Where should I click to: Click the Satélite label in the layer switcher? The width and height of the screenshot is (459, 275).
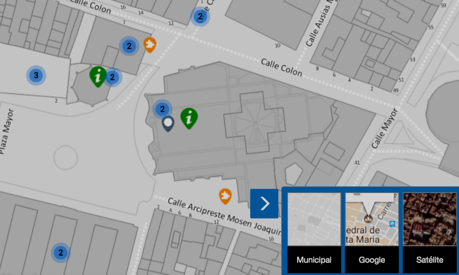(430, 260)
